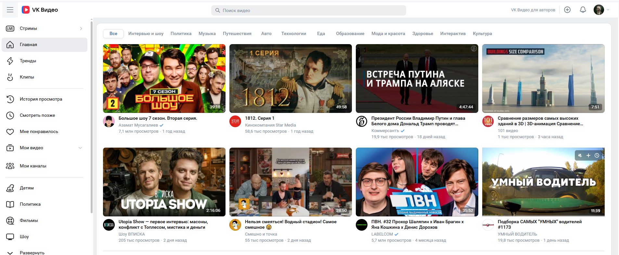
Task: Open Клипы section in sidebar
Action: [x=27, y=77]
